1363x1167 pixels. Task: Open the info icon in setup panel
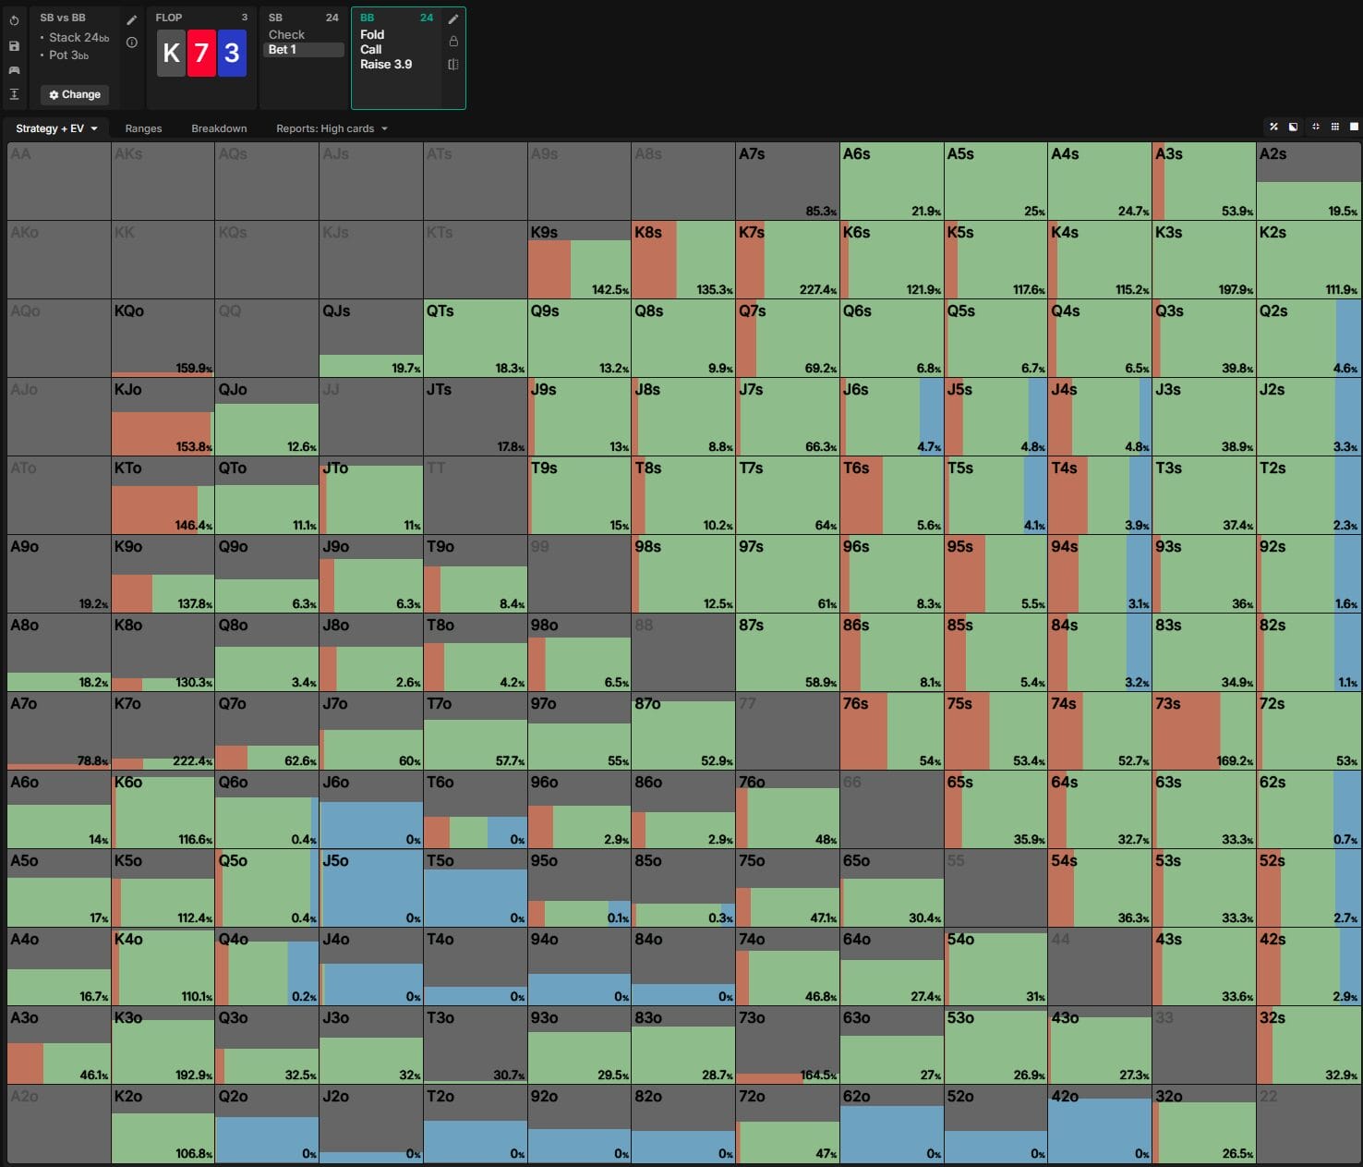tap(132, 43)
